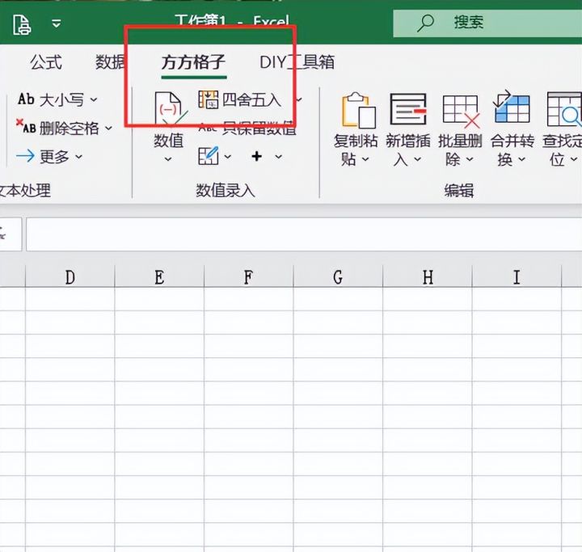The image size is (582, 552).
Task: Click the quick print preview icon
Action: coord(22,25)
